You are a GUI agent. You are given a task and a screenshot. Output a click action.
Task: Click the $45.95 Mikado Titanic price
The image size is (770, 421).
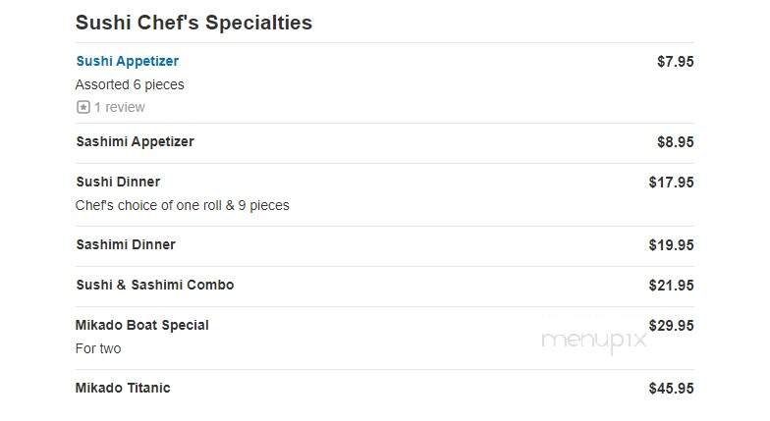pos(671,388)
